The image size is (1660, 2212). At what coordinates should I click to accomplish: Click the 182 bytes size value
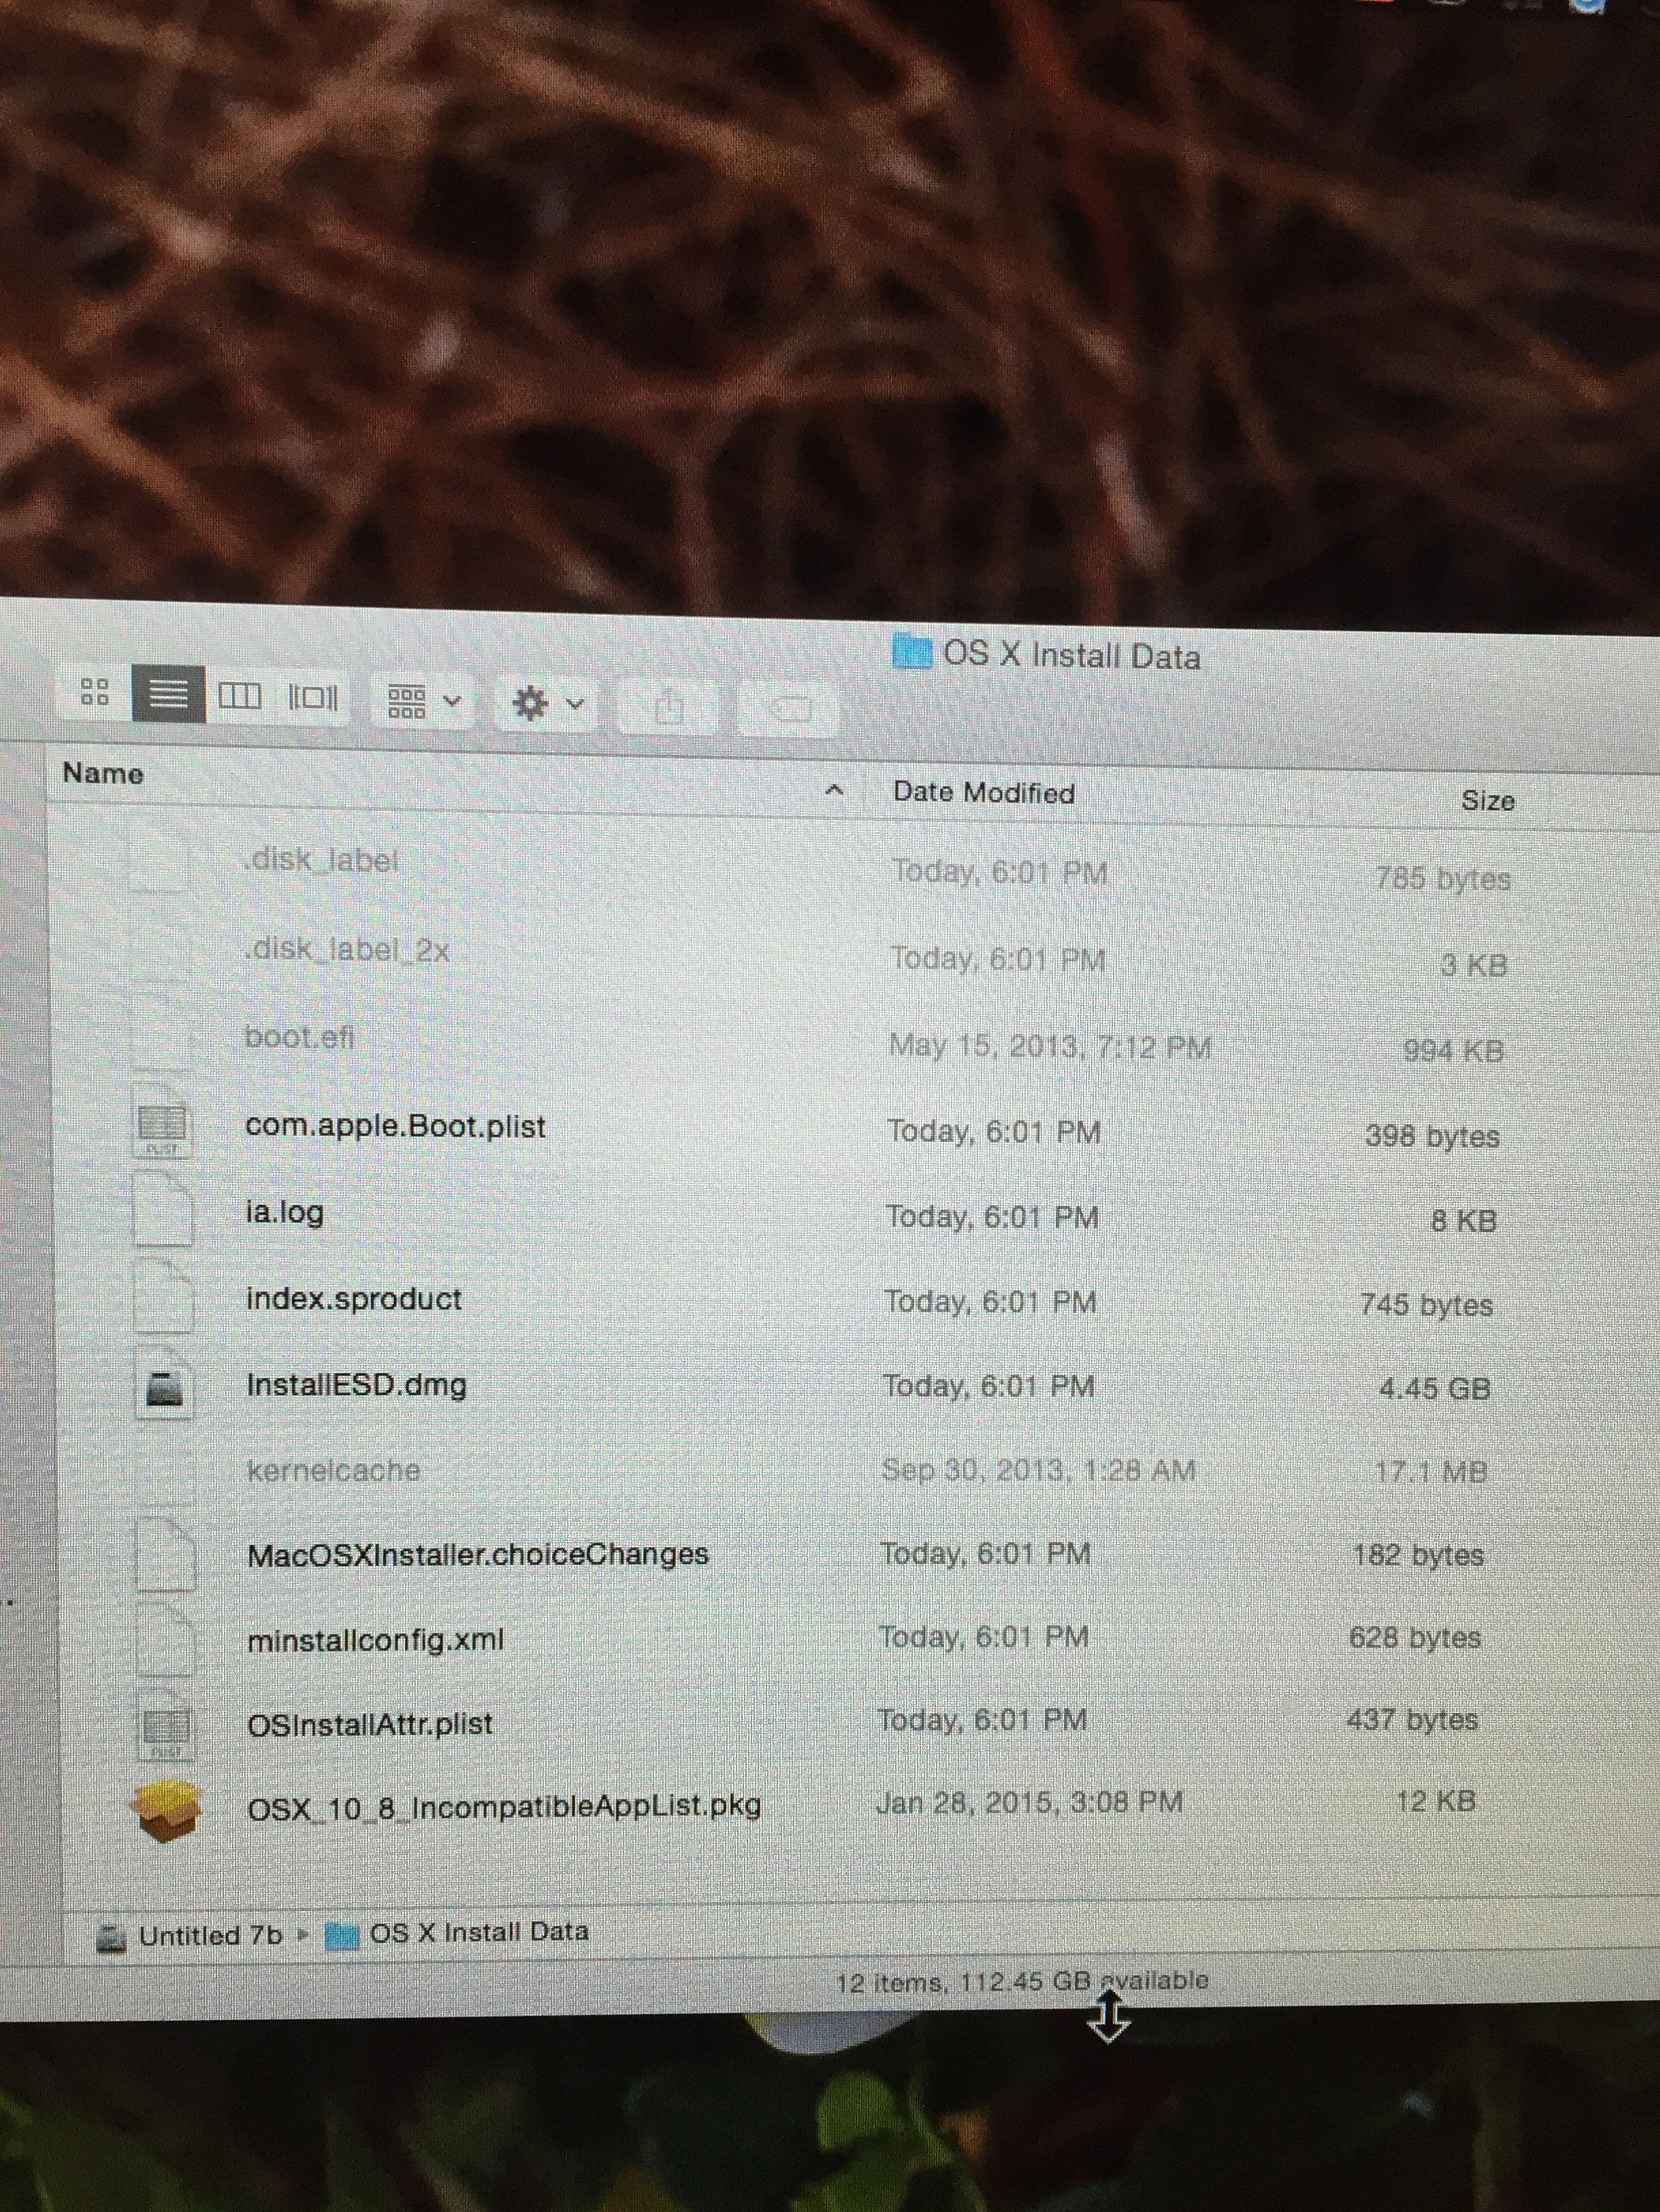click(1418, 1555)
